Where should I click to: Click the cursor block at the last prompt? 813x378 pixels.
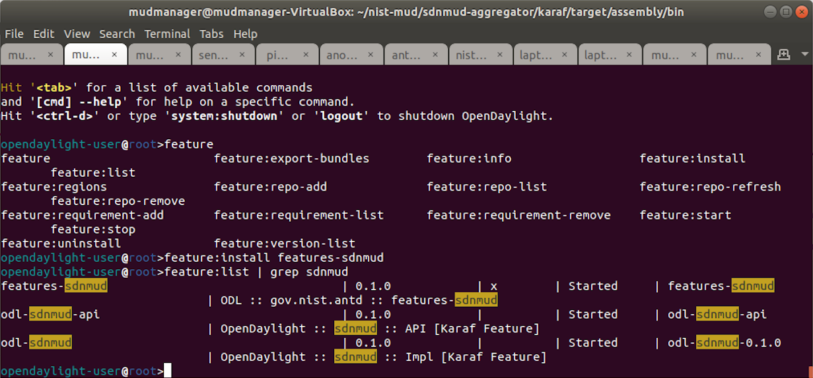pyautogui.click(x=167, y=371)
